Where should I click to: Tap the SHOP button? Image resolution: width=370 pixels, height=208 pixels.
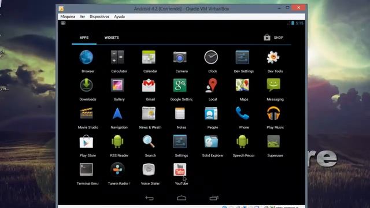click(x=273, y=38)
